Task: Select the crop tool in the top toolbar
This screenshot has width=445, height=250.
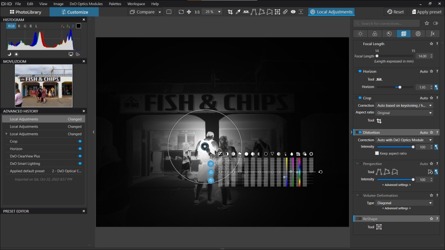Action: coord(230,12)
